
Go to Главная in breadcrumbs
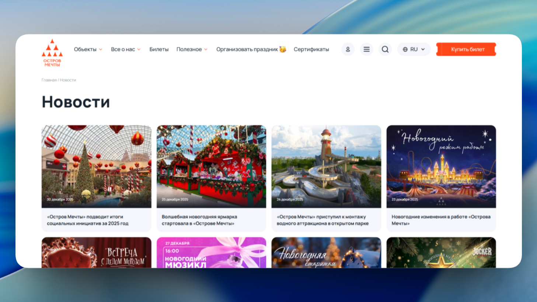pos(49,80)
